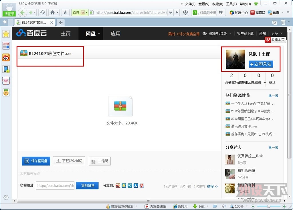
Task: Open the Weibo icon in left sidebar
Action: (6, 58)
